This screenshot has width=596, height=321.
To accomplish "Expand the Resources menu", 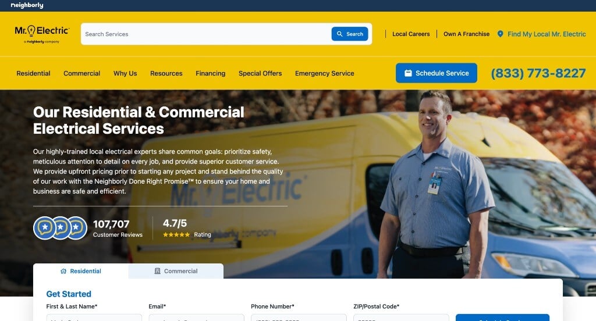I will (x=166, y=73).
